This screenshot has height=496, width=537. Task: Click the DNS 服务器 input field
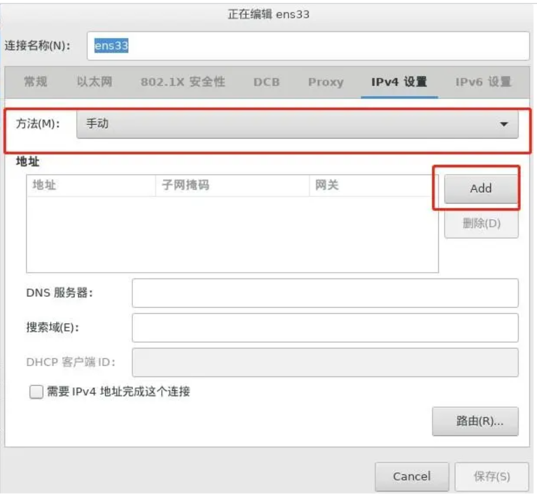tap(324, 294)
